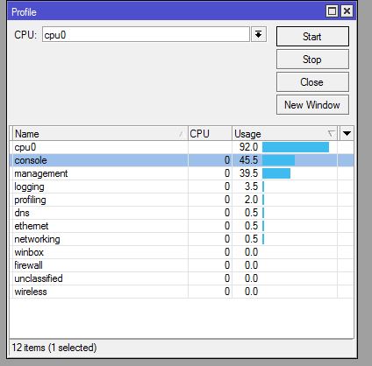Open the column selector dropdown in table header
The width and height of the screenshot is (372, 366).
click(x=347, y=134)
